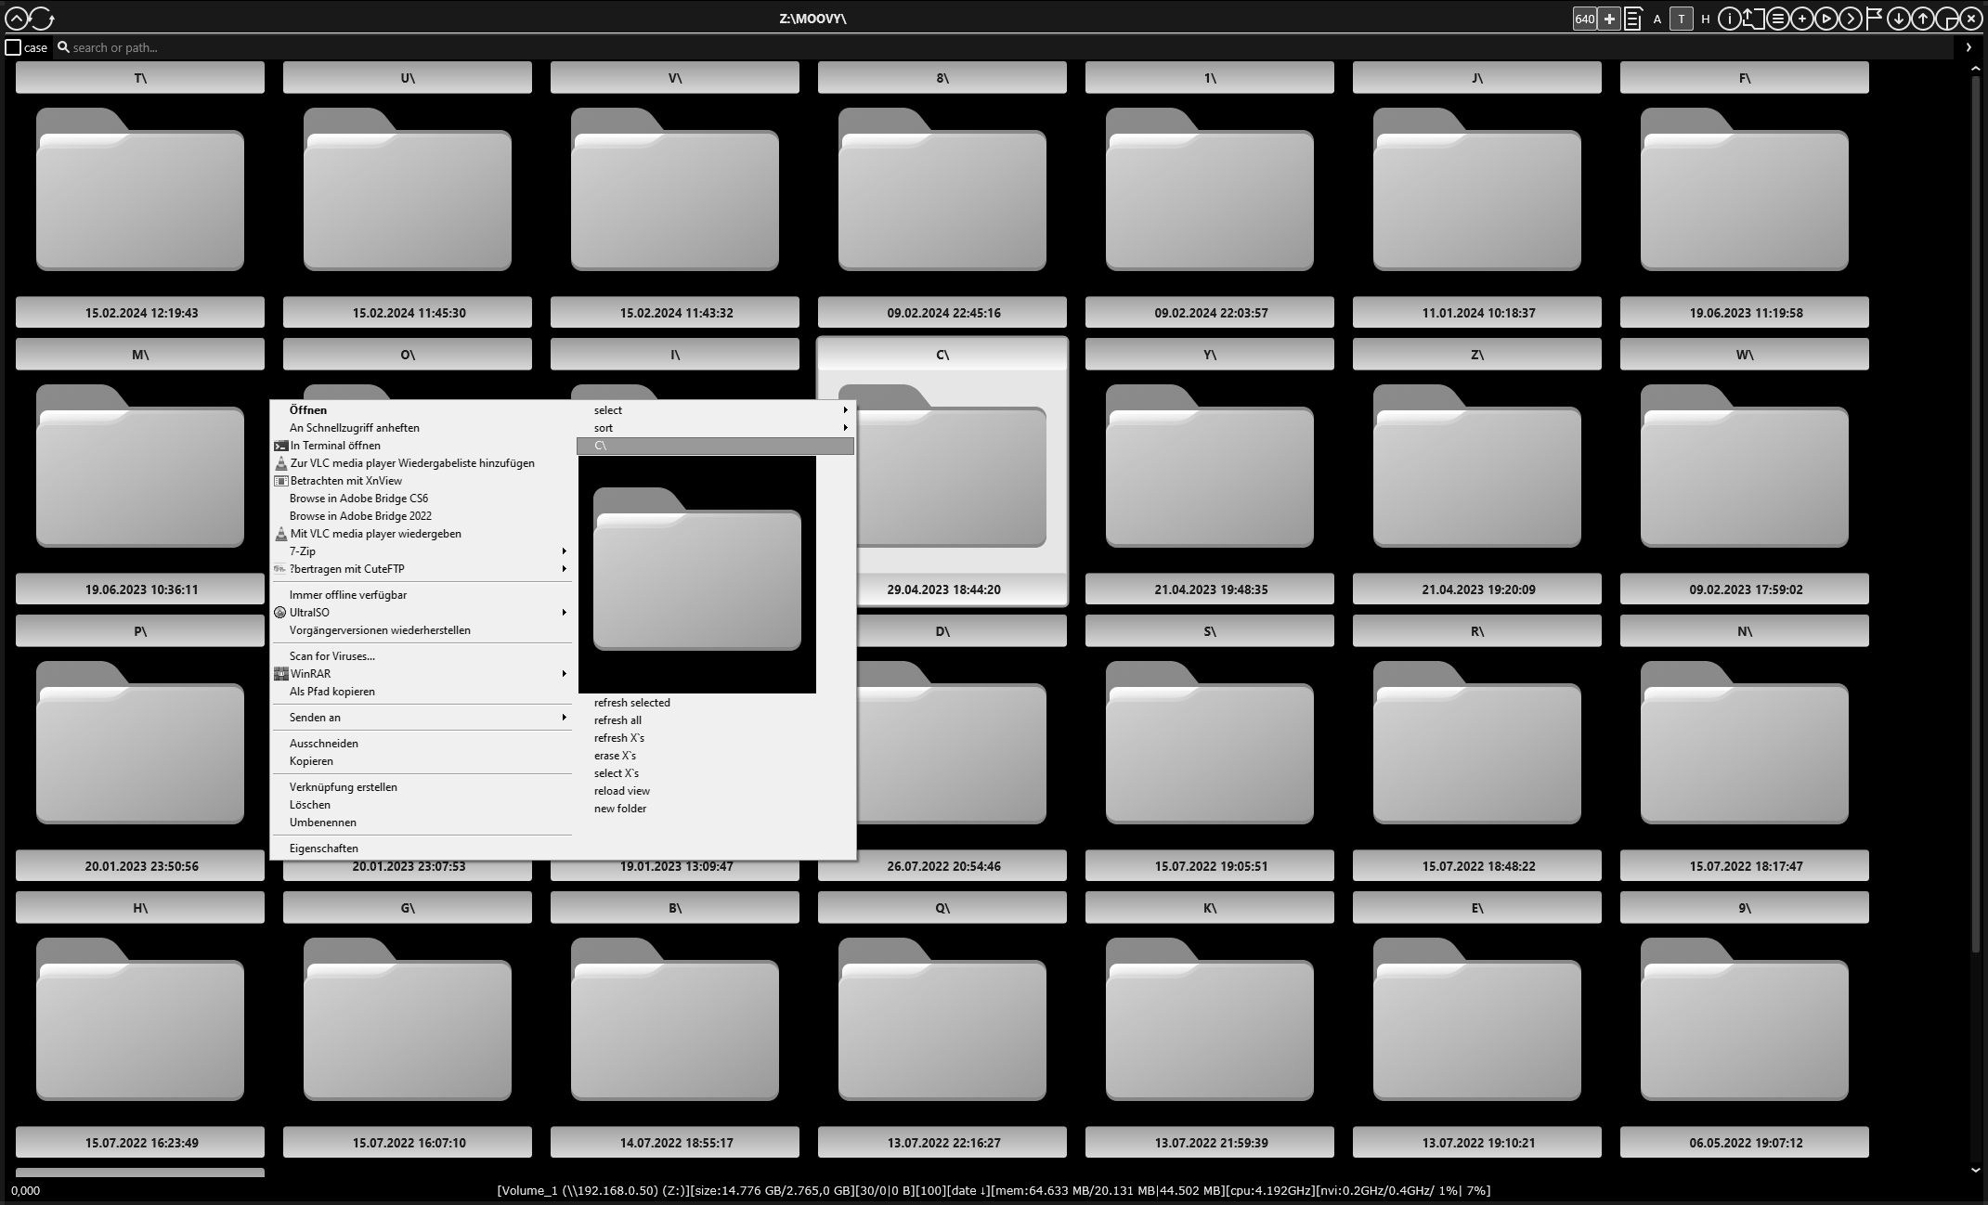1988x1205 pixels.
Task: Click the up-chevron circle icon top left
Action: [x=16, y=18]
